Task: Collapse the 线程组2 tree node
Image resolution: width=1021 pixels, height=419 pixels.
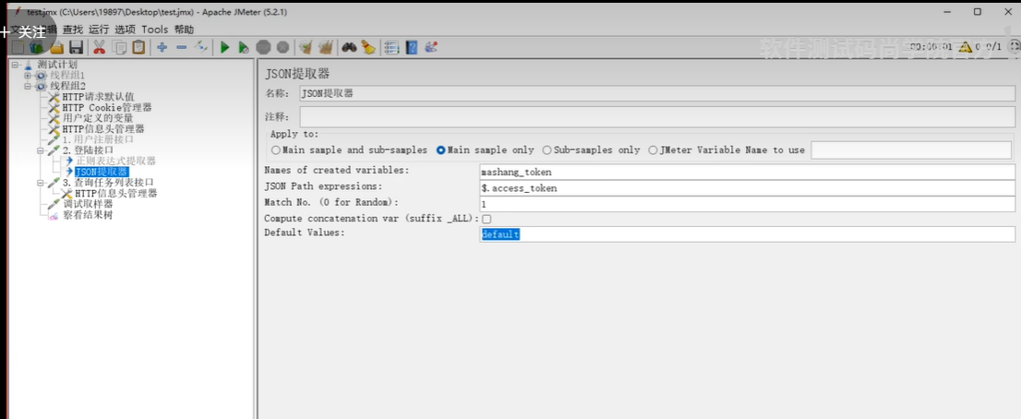Action: (28, 86)
